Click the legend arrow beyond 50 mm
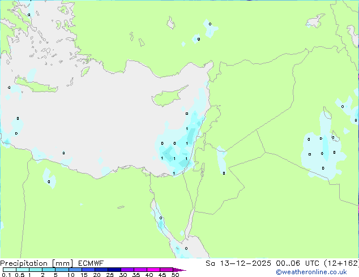The image size is (359, 277). pos(179,270)
